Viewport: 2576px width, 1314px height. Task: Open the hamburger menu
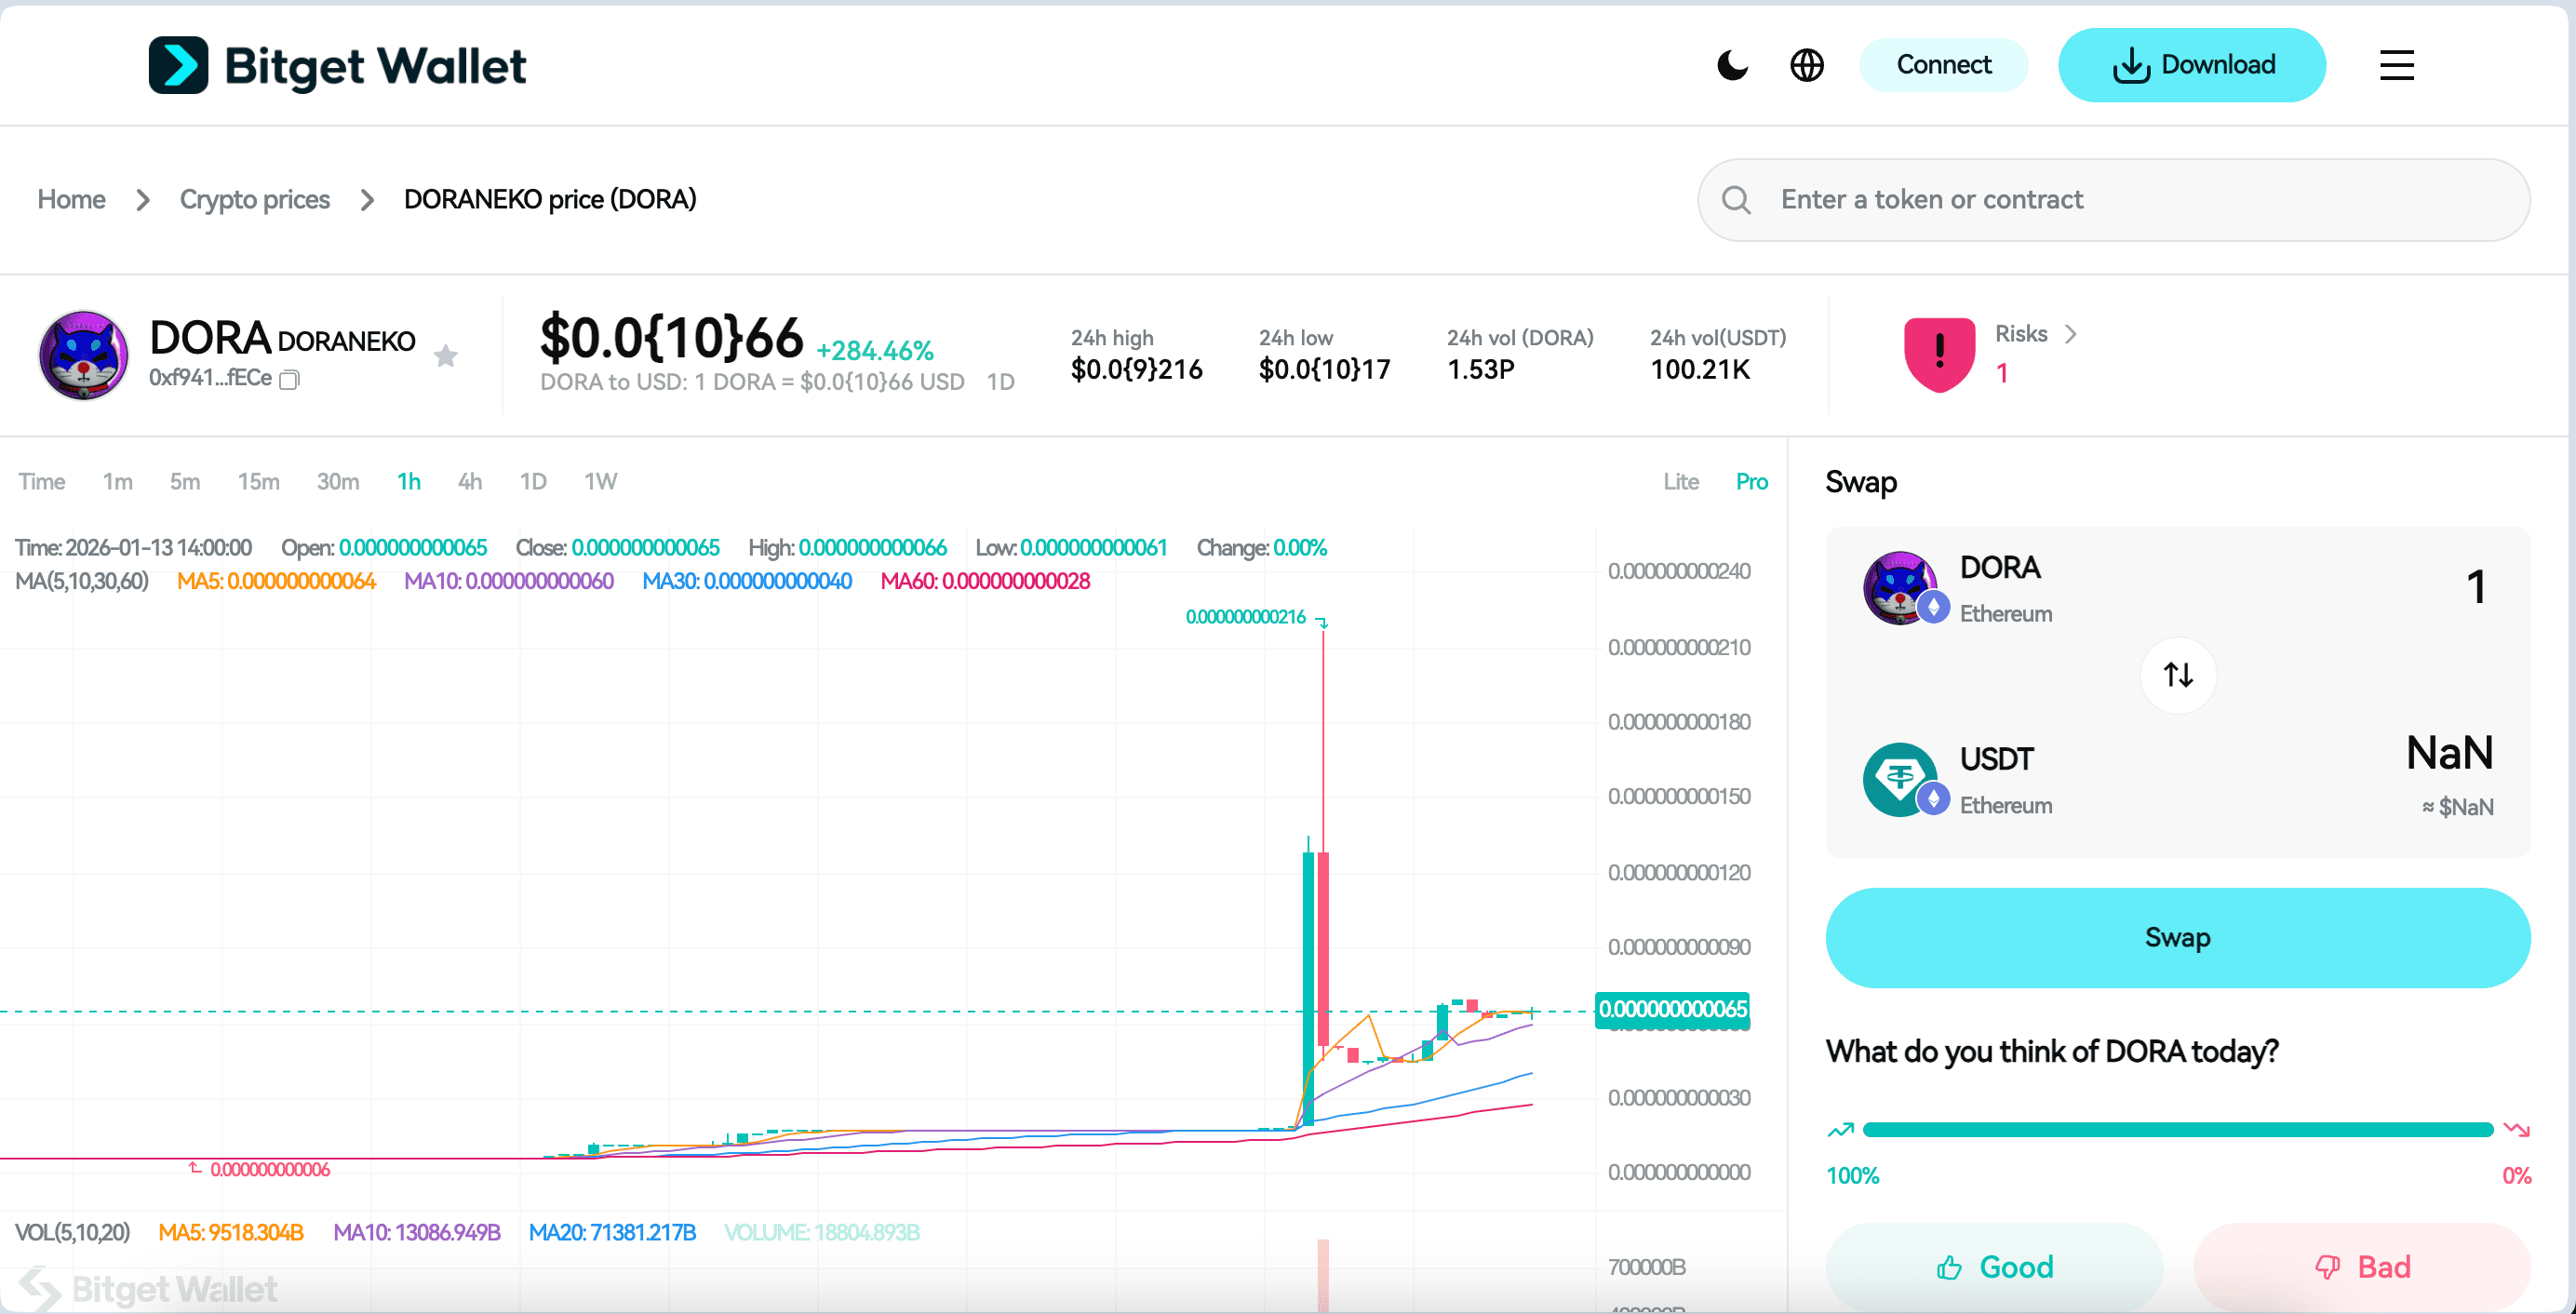[2396, 65]
